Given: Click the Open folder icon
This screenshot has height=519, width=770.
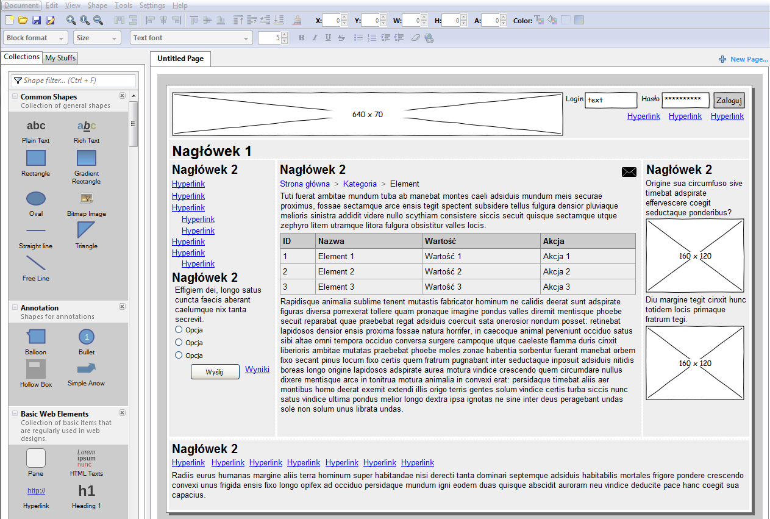Looking at the screenshot, I should [x=23, y=20].
